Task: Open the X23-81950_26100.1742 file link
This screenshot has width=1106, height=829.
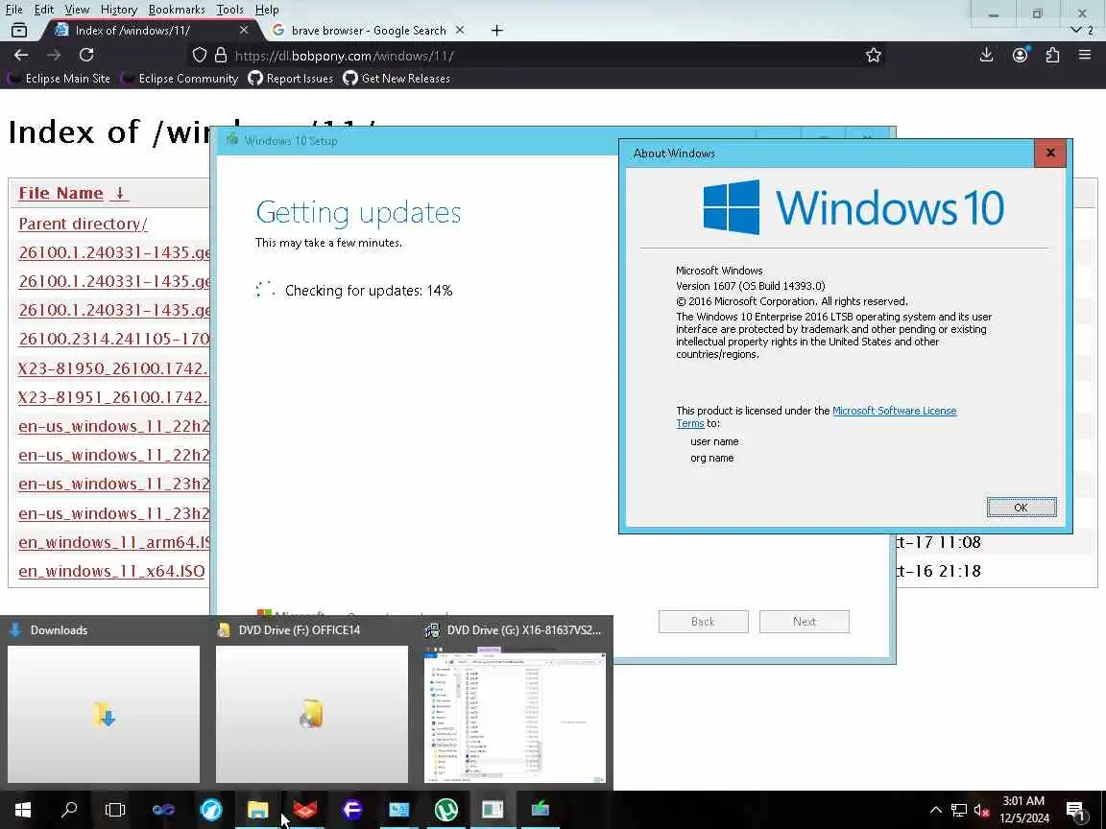Action: click(113, 368)
